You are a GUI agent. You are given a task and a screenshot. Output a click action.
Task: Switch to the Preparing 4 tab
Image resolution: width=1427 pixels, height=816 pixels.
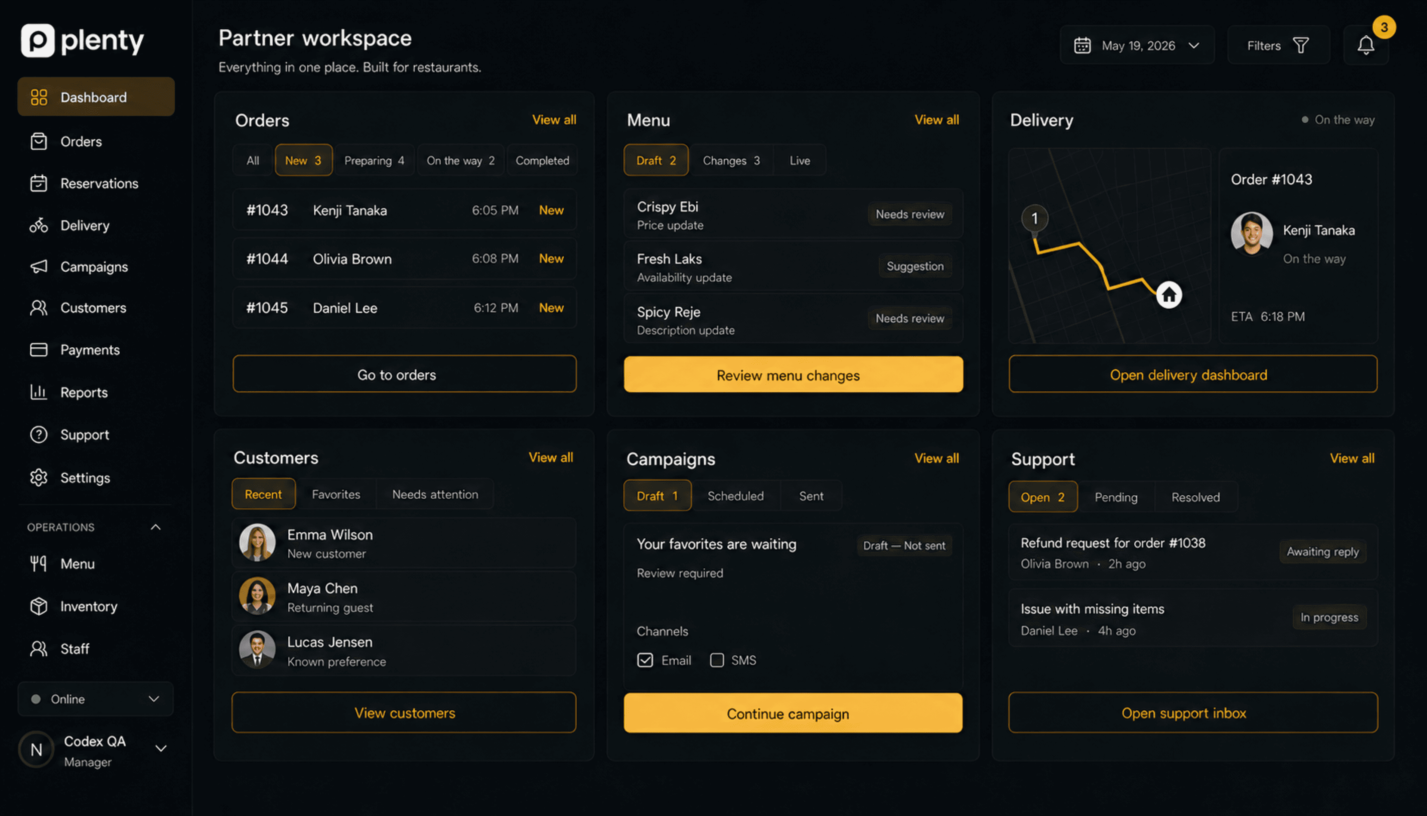374,160
